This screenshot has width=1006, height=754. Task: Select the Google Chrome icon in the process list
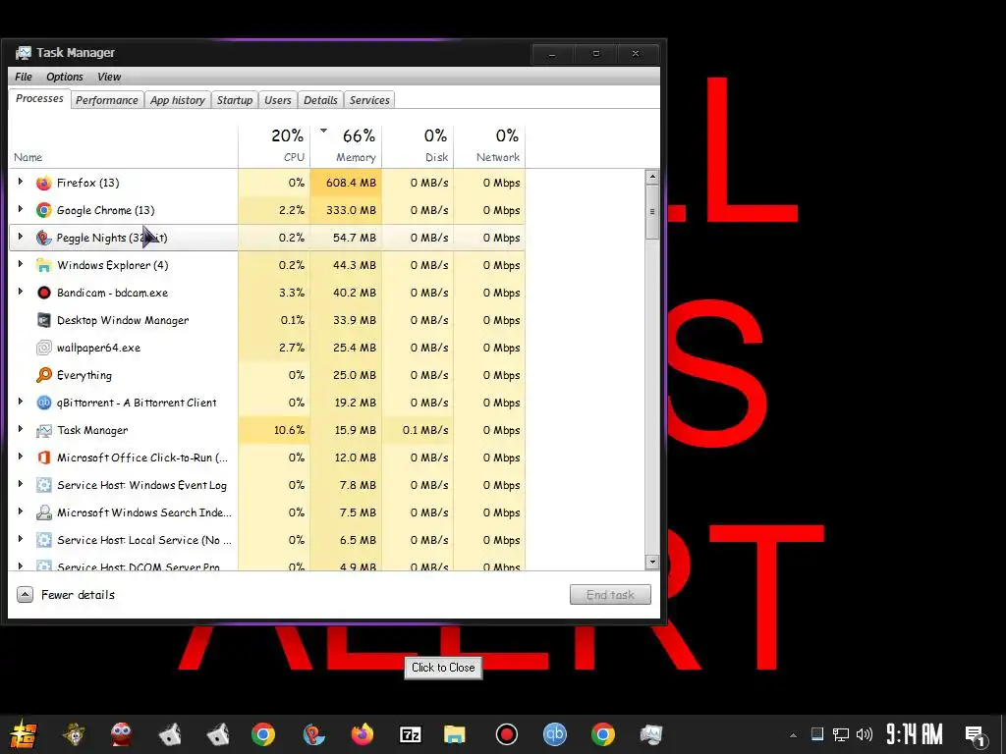(43, 210)
